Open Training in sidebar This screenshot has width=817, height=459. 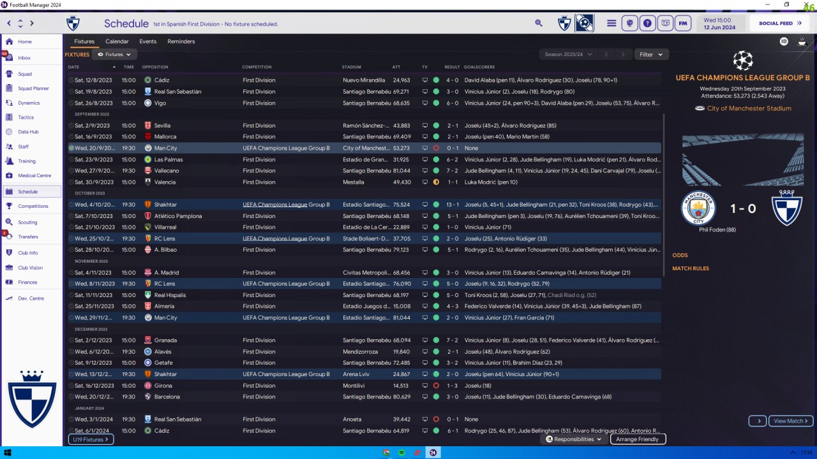[31, 161]
